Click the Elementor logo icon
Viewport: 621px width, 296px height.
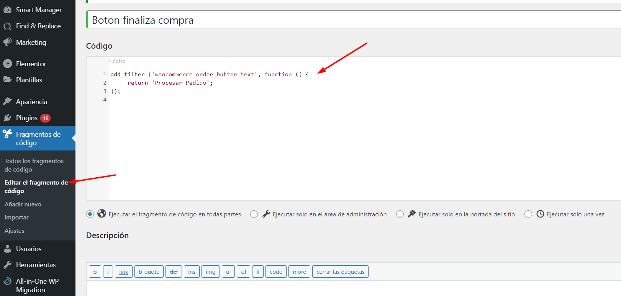7,64
